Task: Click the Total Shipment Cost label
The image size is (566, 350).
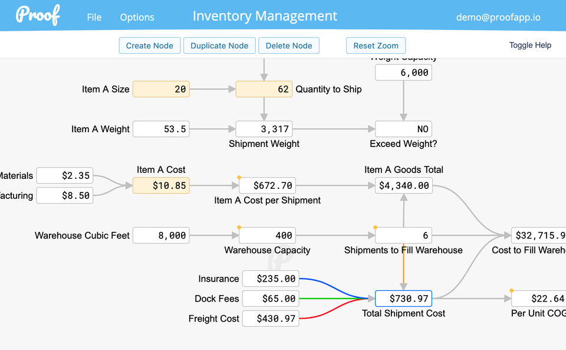Action: pos(403,313)
